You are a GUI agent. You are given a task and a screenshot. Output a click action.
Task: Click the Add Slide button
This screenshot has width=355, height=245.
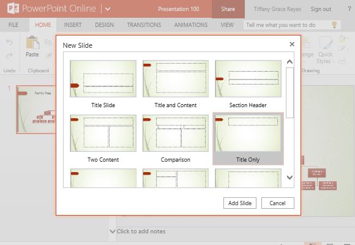point(240,203)
